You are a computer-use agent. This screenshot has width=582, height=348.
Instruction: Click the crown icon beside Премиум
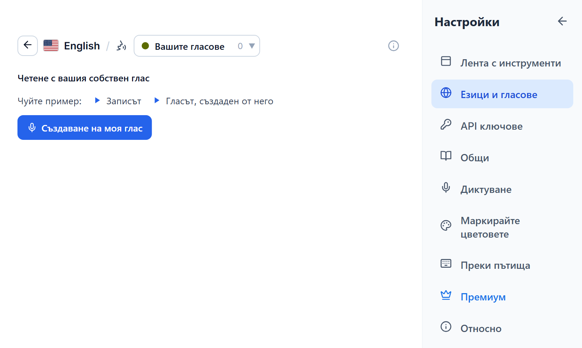pos(446,295)
